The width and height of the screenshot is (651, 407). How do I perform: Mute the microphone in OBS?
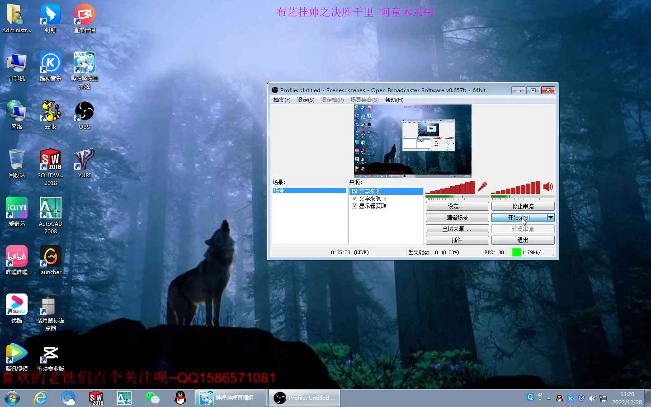482,187
